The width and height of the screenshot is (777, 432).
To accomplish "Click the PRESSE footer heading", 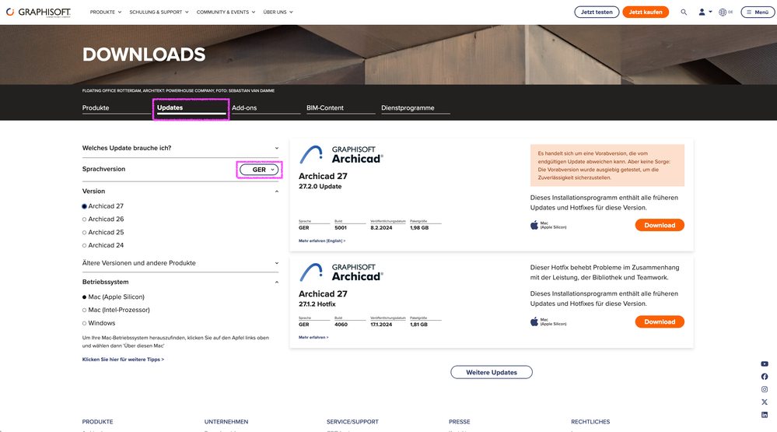I will [x=460, y=422].
